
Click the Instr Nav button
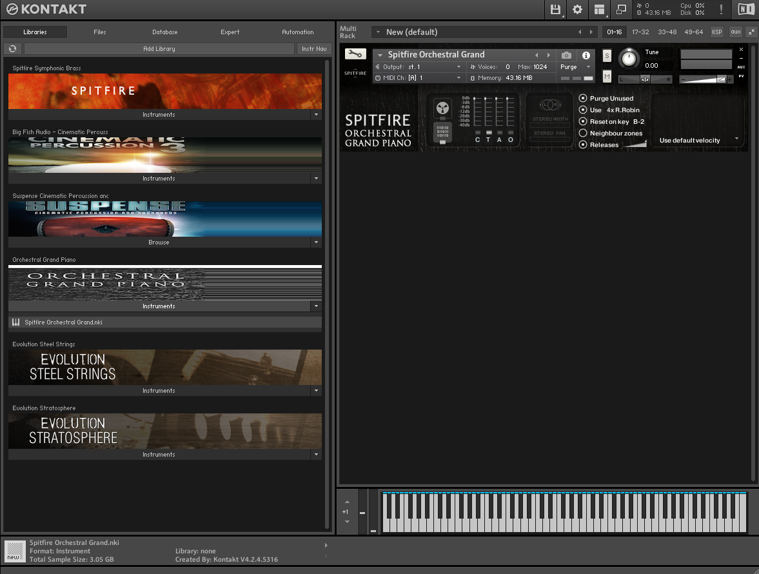point(314,48)
